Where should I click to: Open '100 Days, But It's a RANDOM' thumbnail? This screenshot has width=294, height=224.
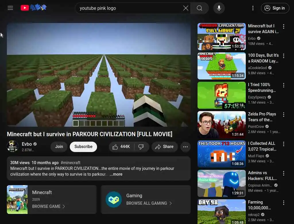point(222,66)
